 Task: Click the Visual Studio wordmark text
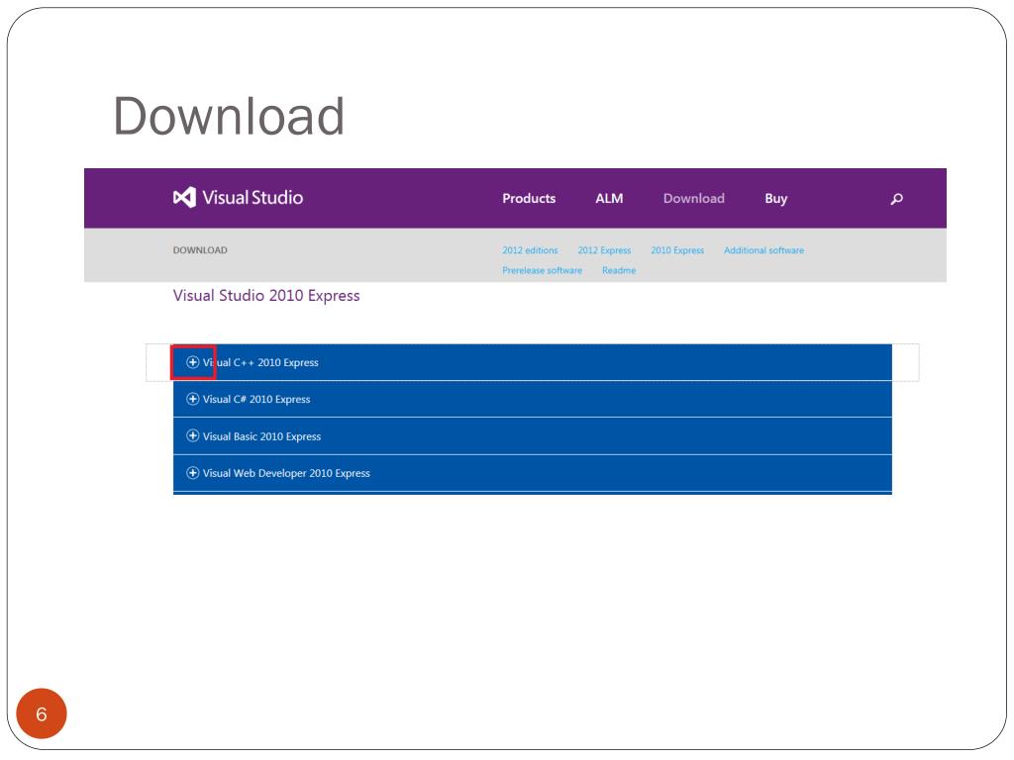(x=253, y=197)
